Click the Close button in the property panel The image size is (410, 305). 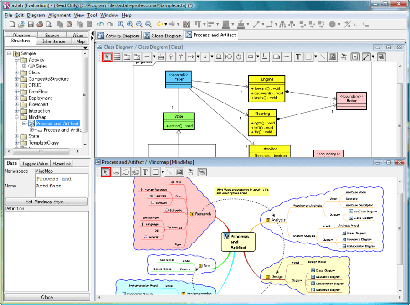(47, 297)
